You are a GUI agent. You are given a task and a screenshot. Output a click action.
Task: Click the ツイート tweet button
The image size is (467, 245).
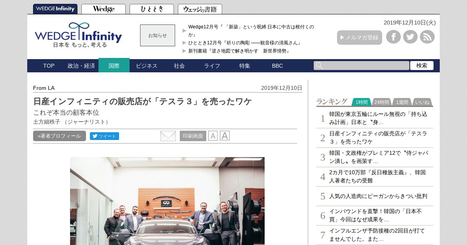[104, 136]
